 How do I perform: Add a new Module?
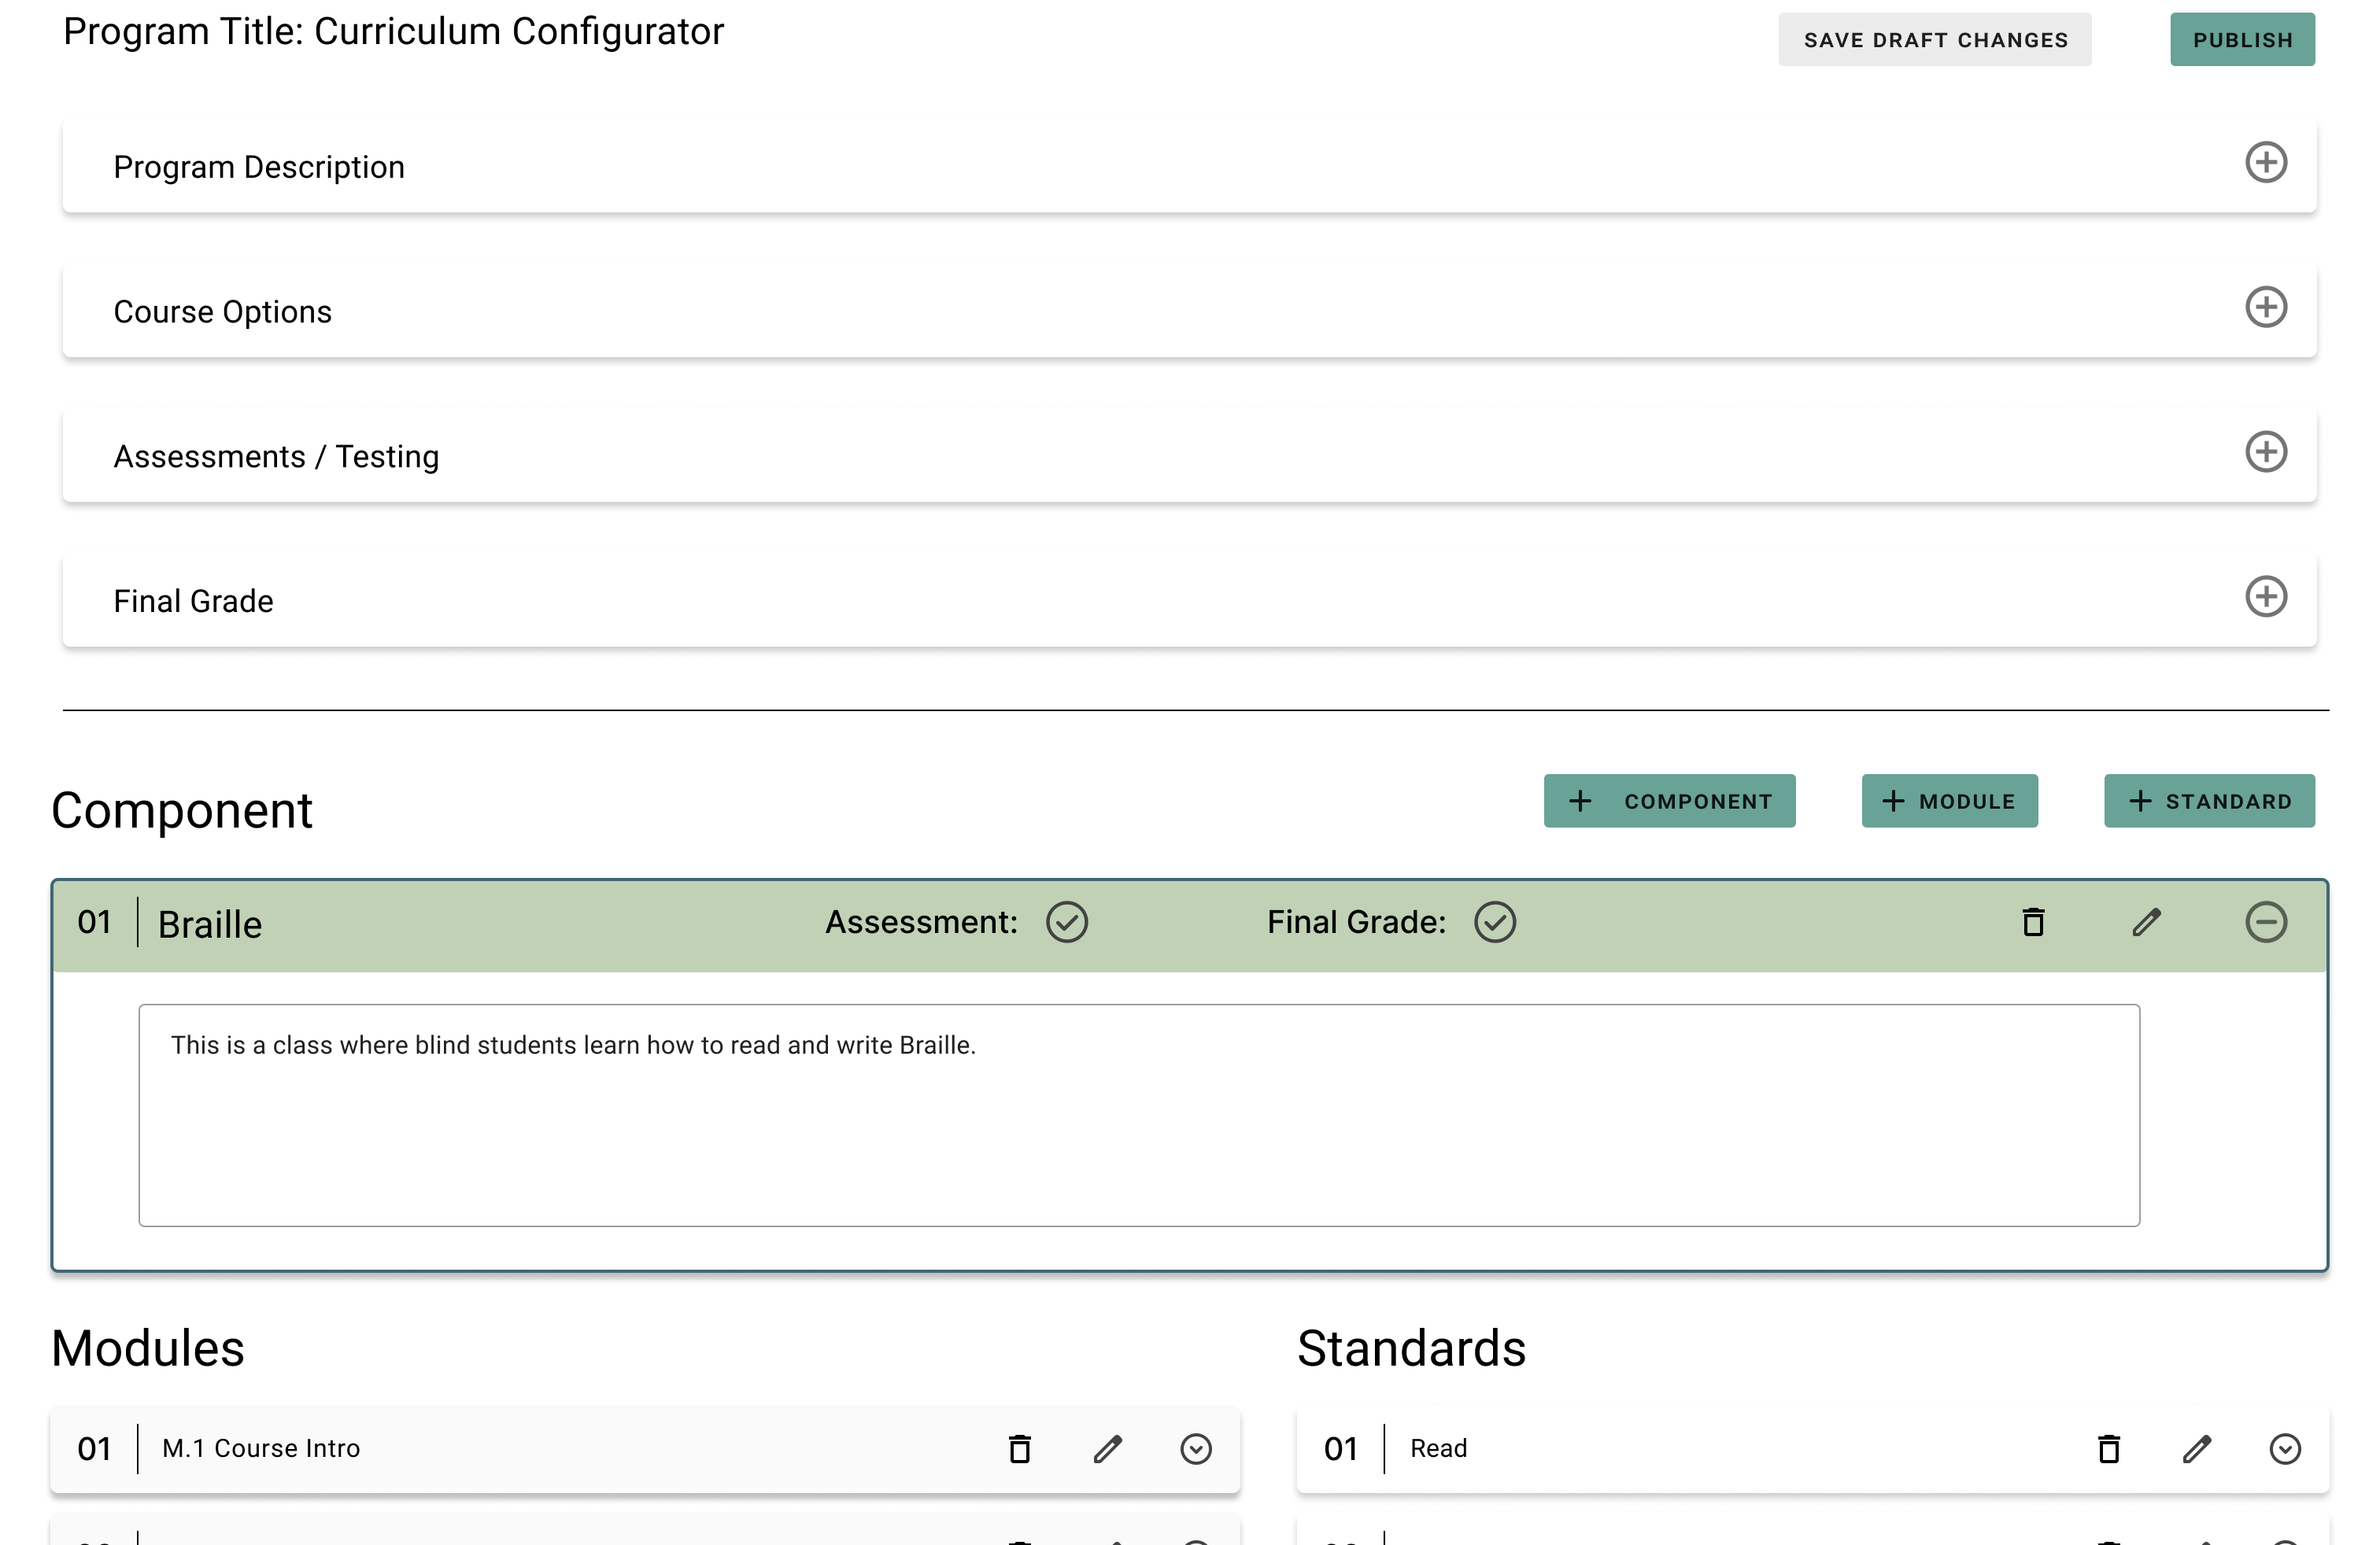(1949, 801)
